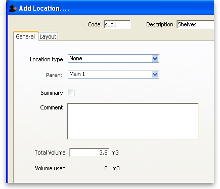Click into the Code field containing sub1
220x189 pixels.
[117, 24]
